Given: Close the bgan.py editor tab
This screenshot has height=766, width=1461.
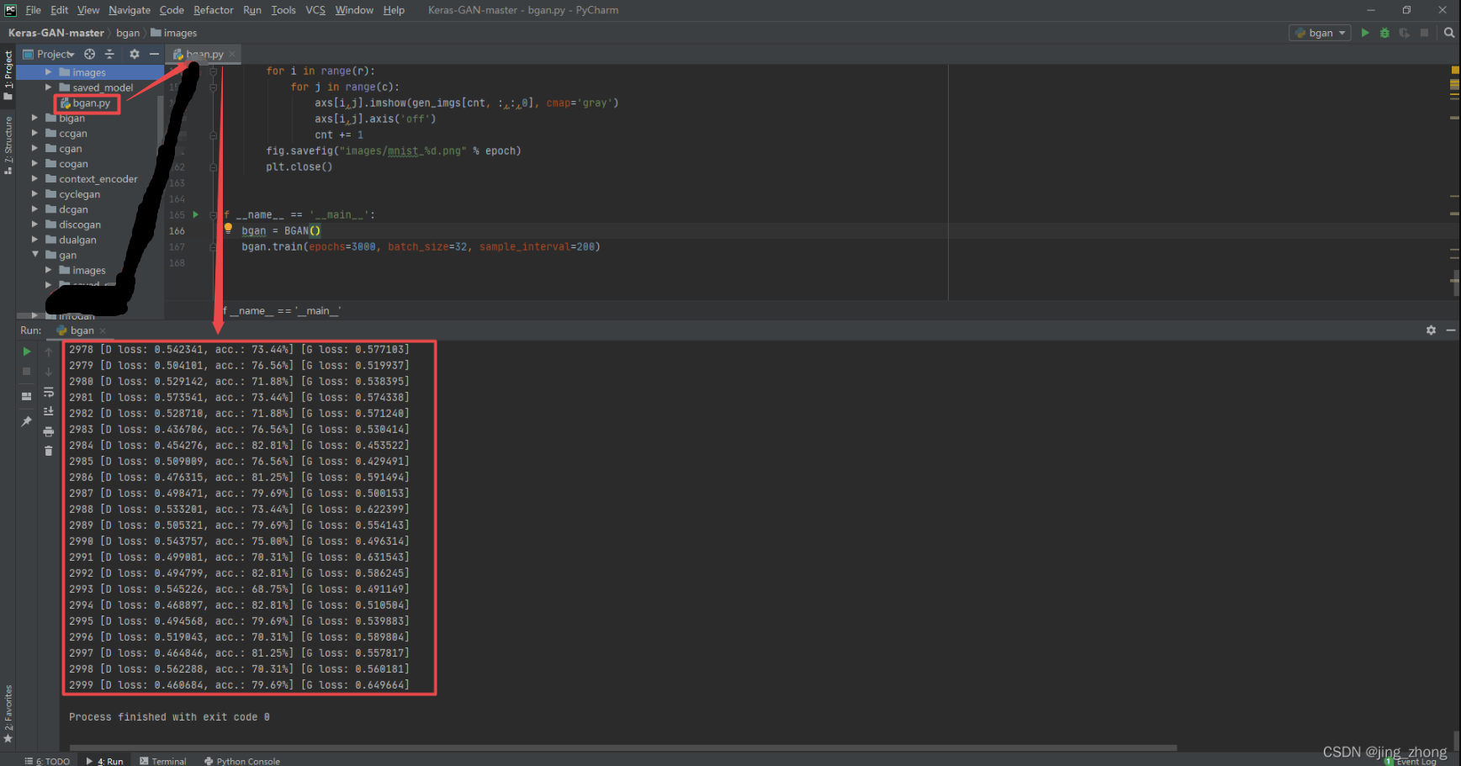Looking at the screenshot, I should [x=232, y=54].
